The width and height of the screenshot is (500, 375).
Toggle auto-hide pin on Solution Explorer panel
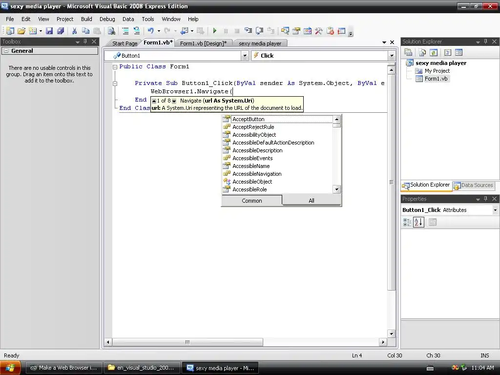pos(486,42)
